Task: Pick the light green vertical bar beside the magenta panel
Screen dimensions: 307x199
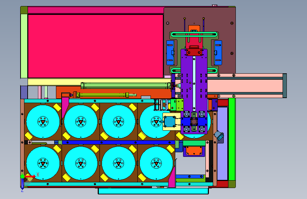Action: [24, 46]
